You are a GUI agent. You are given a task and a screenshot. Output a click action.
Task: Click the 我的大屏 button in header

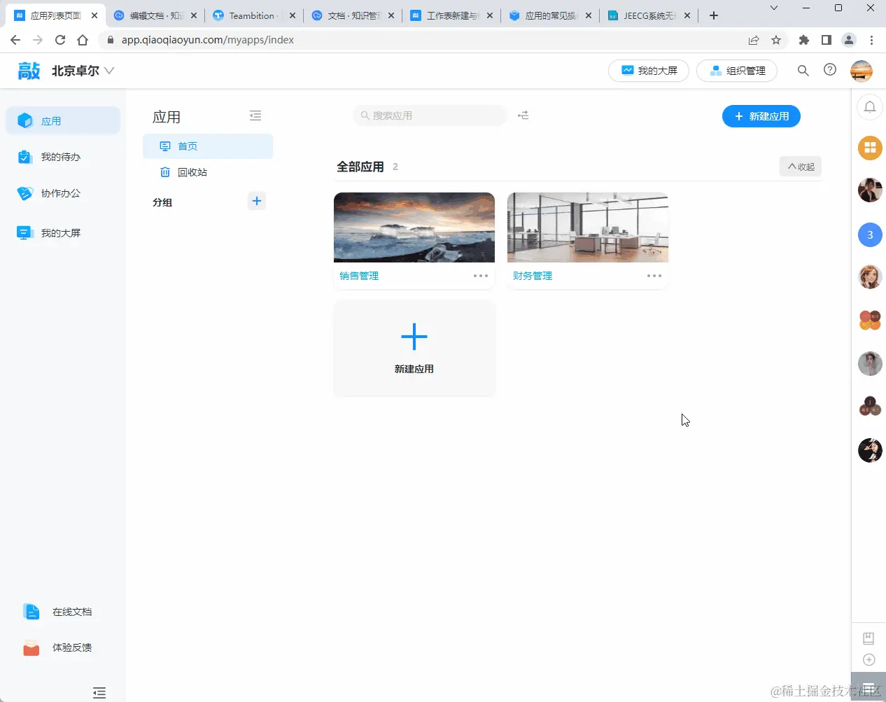649,71
